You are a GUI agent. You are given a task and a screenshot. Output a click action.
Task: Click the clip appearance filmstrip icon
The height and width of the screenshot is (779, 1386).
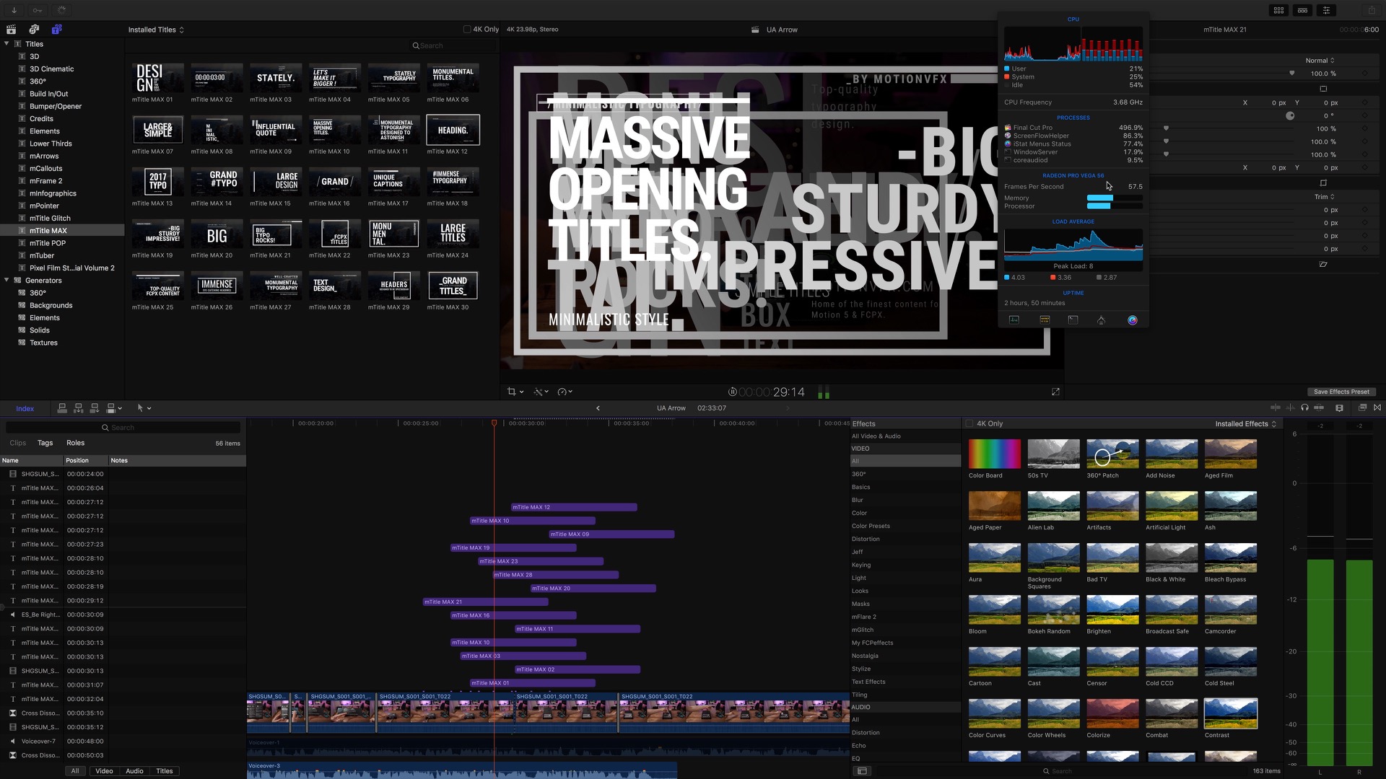click(1339, 408)
